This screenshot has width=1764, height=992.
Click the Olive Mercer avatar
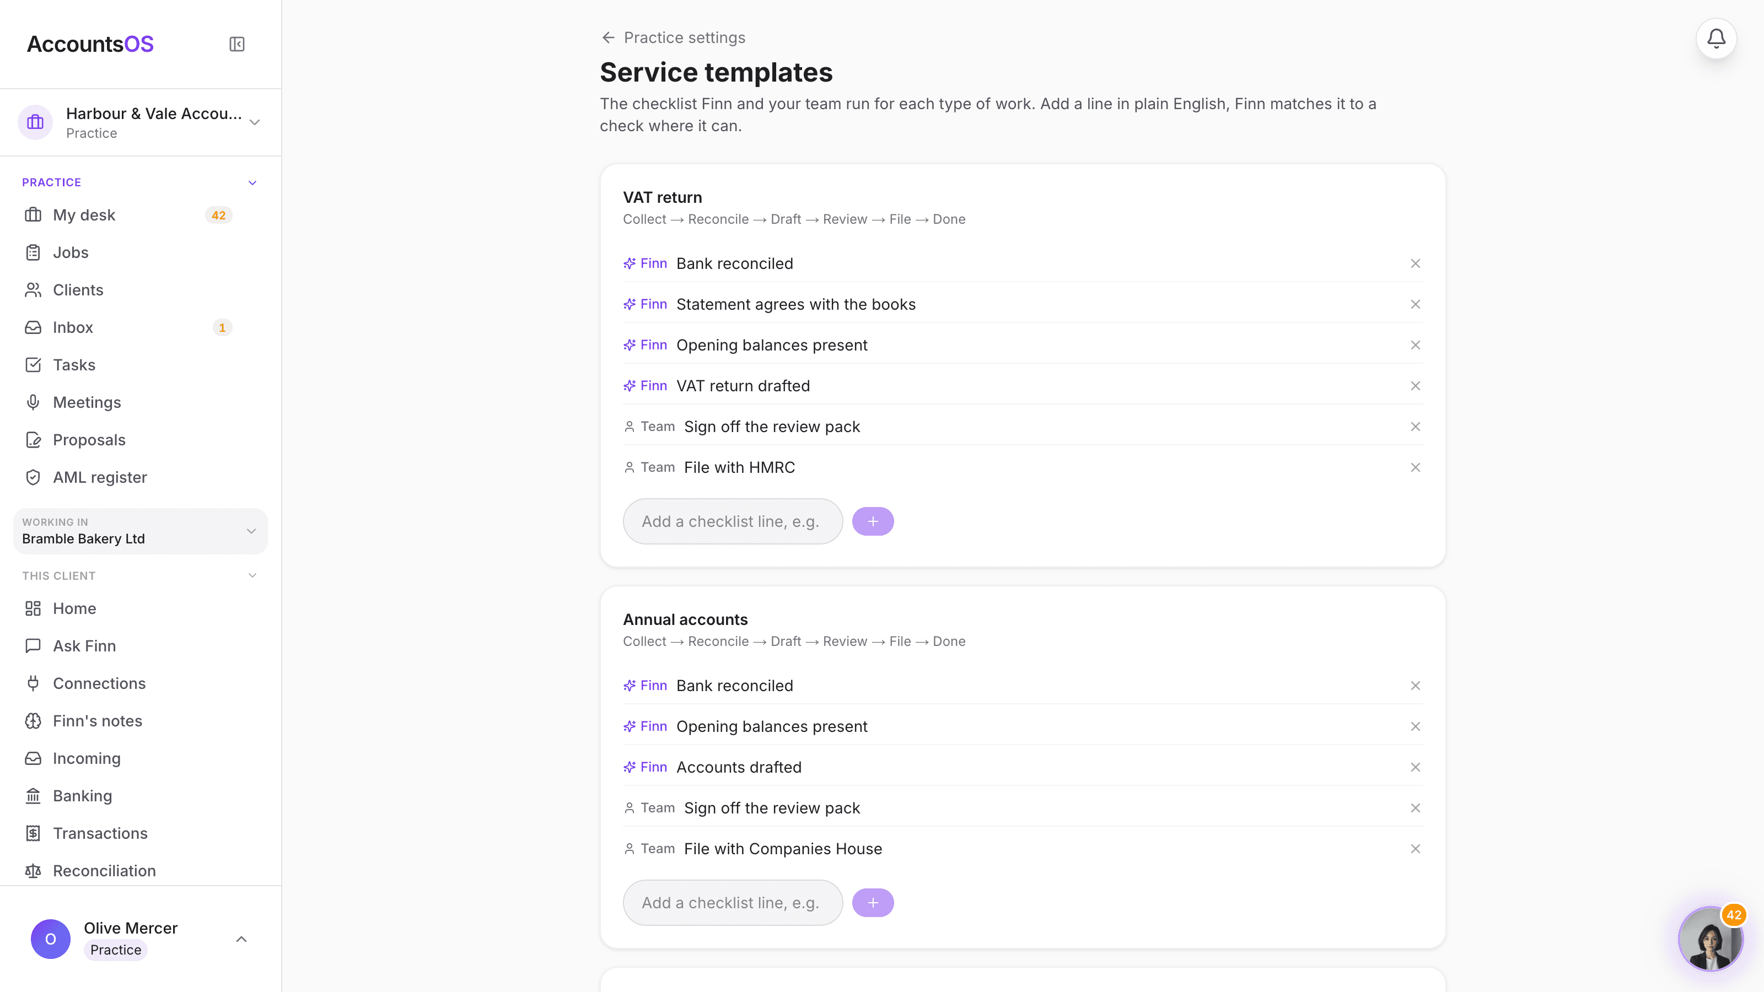tap(51, 939)
